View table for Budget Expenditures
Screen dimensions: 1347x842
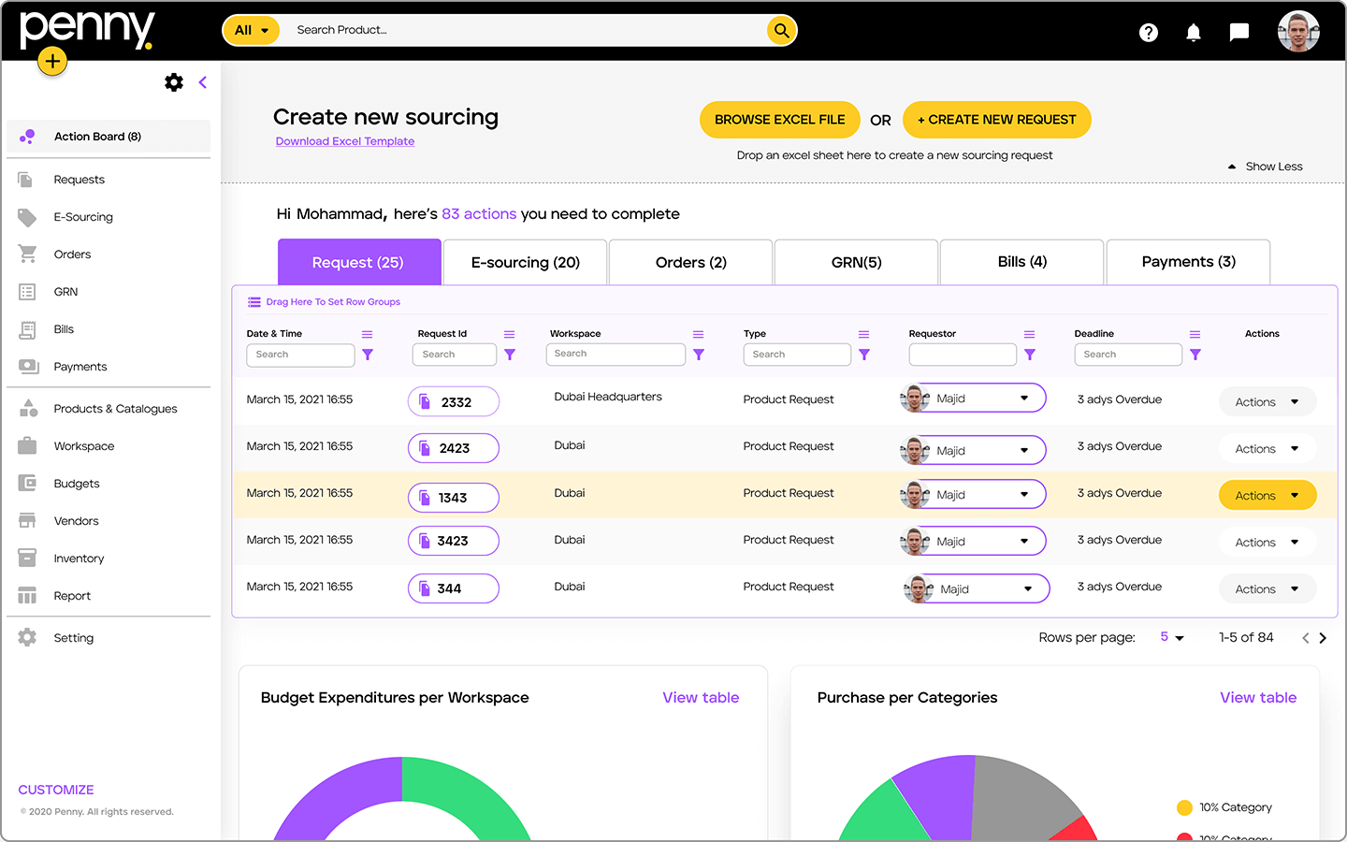(x=701, y=698)
